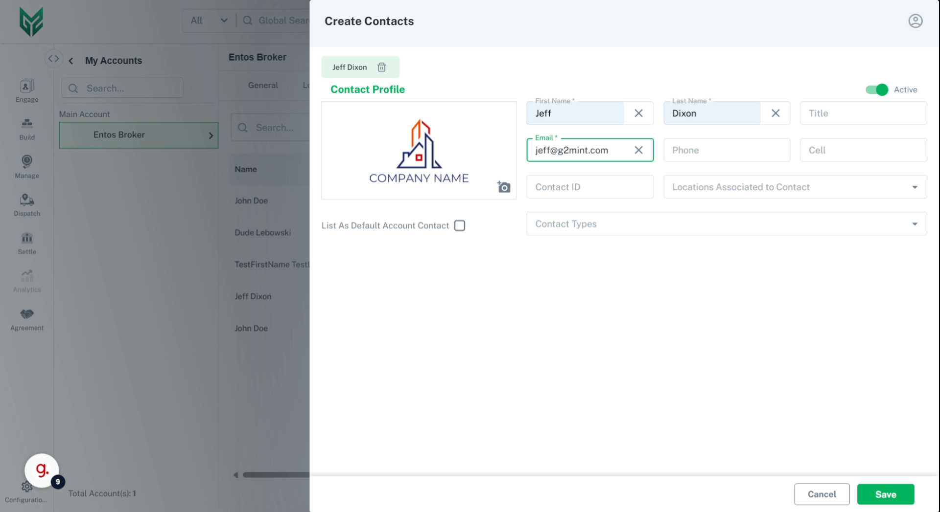Open the user profile icon in Create Contacts header
940x512 pixels.
click(x=916, y=21)
